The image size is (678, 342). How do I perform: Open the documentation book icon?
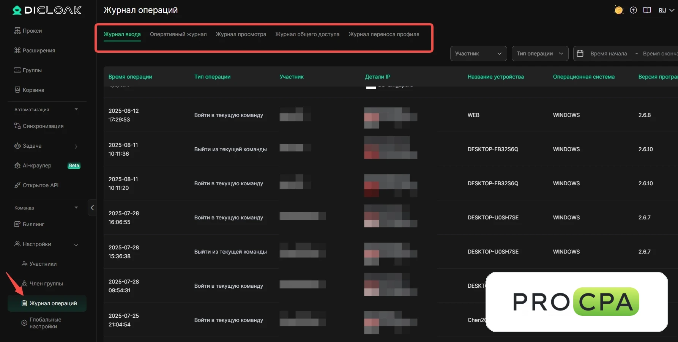[x=647, y=10]
